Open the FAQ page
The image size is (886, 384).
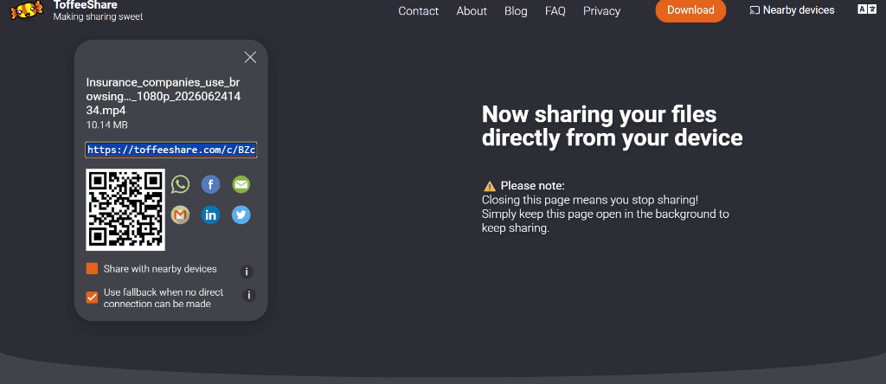click(555, 10)
